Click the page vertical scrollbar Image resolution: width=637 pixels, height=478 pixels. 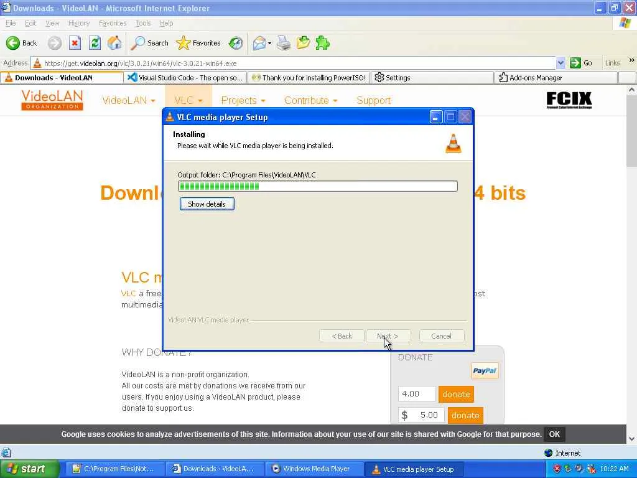[x=631, y=264]
